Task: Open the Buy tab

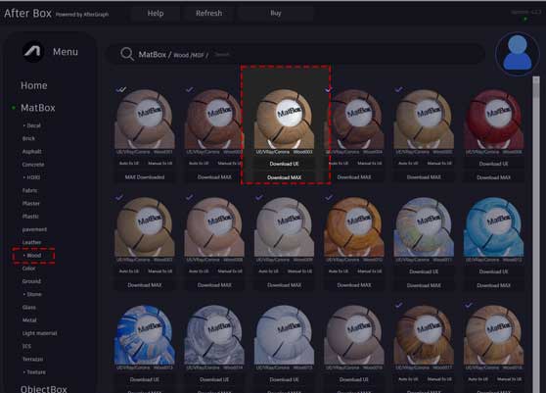Action: click(x=275, y=14)
